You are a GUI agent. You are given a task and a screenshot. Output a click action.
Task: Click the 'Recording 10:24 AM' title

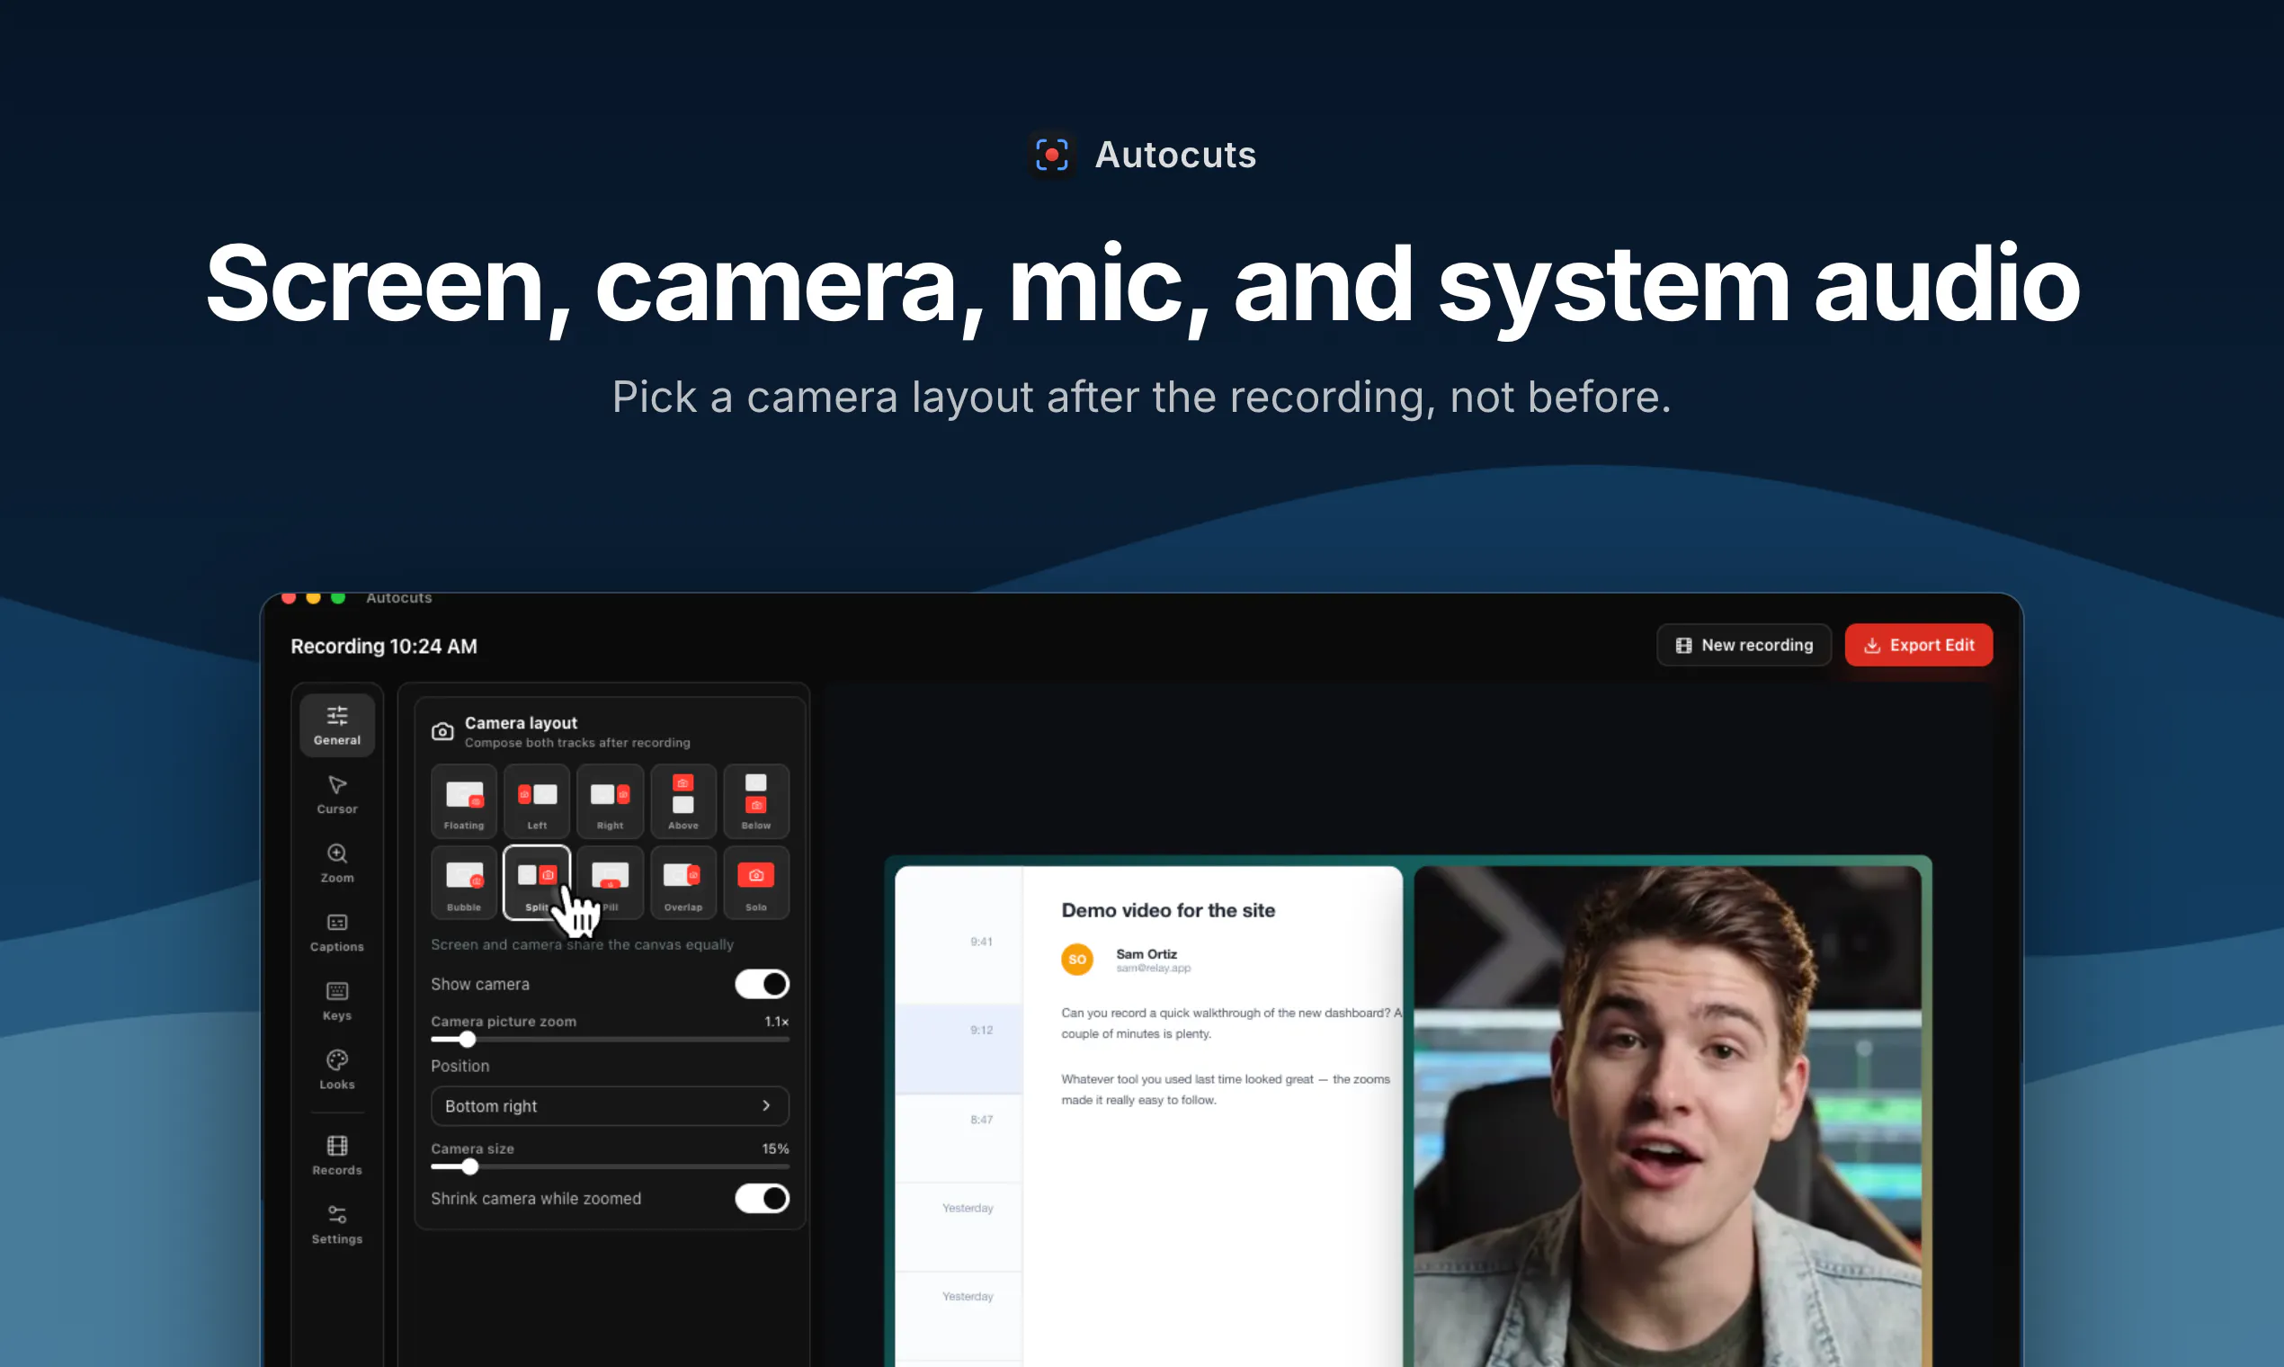pos(384,646)
